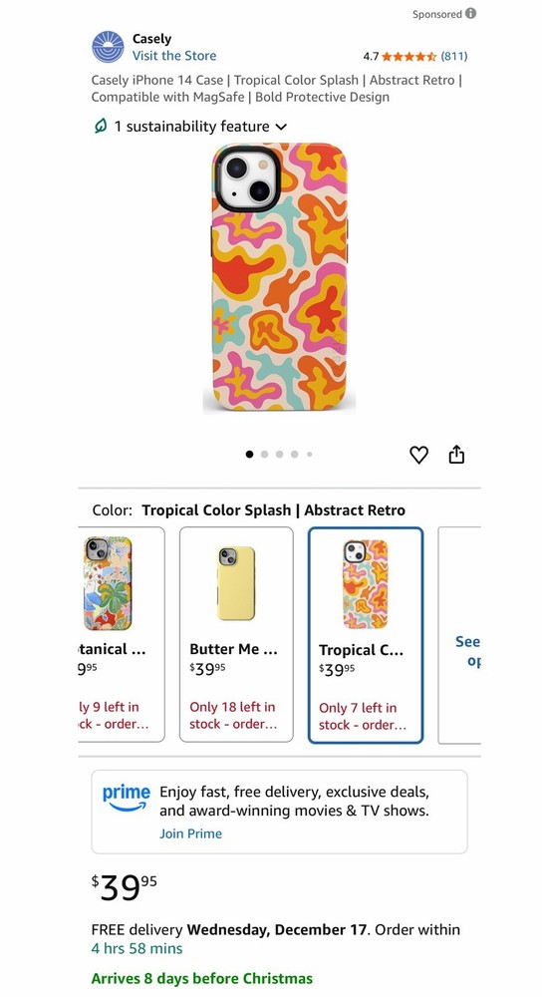Click the 4.7 rating number

371,57
